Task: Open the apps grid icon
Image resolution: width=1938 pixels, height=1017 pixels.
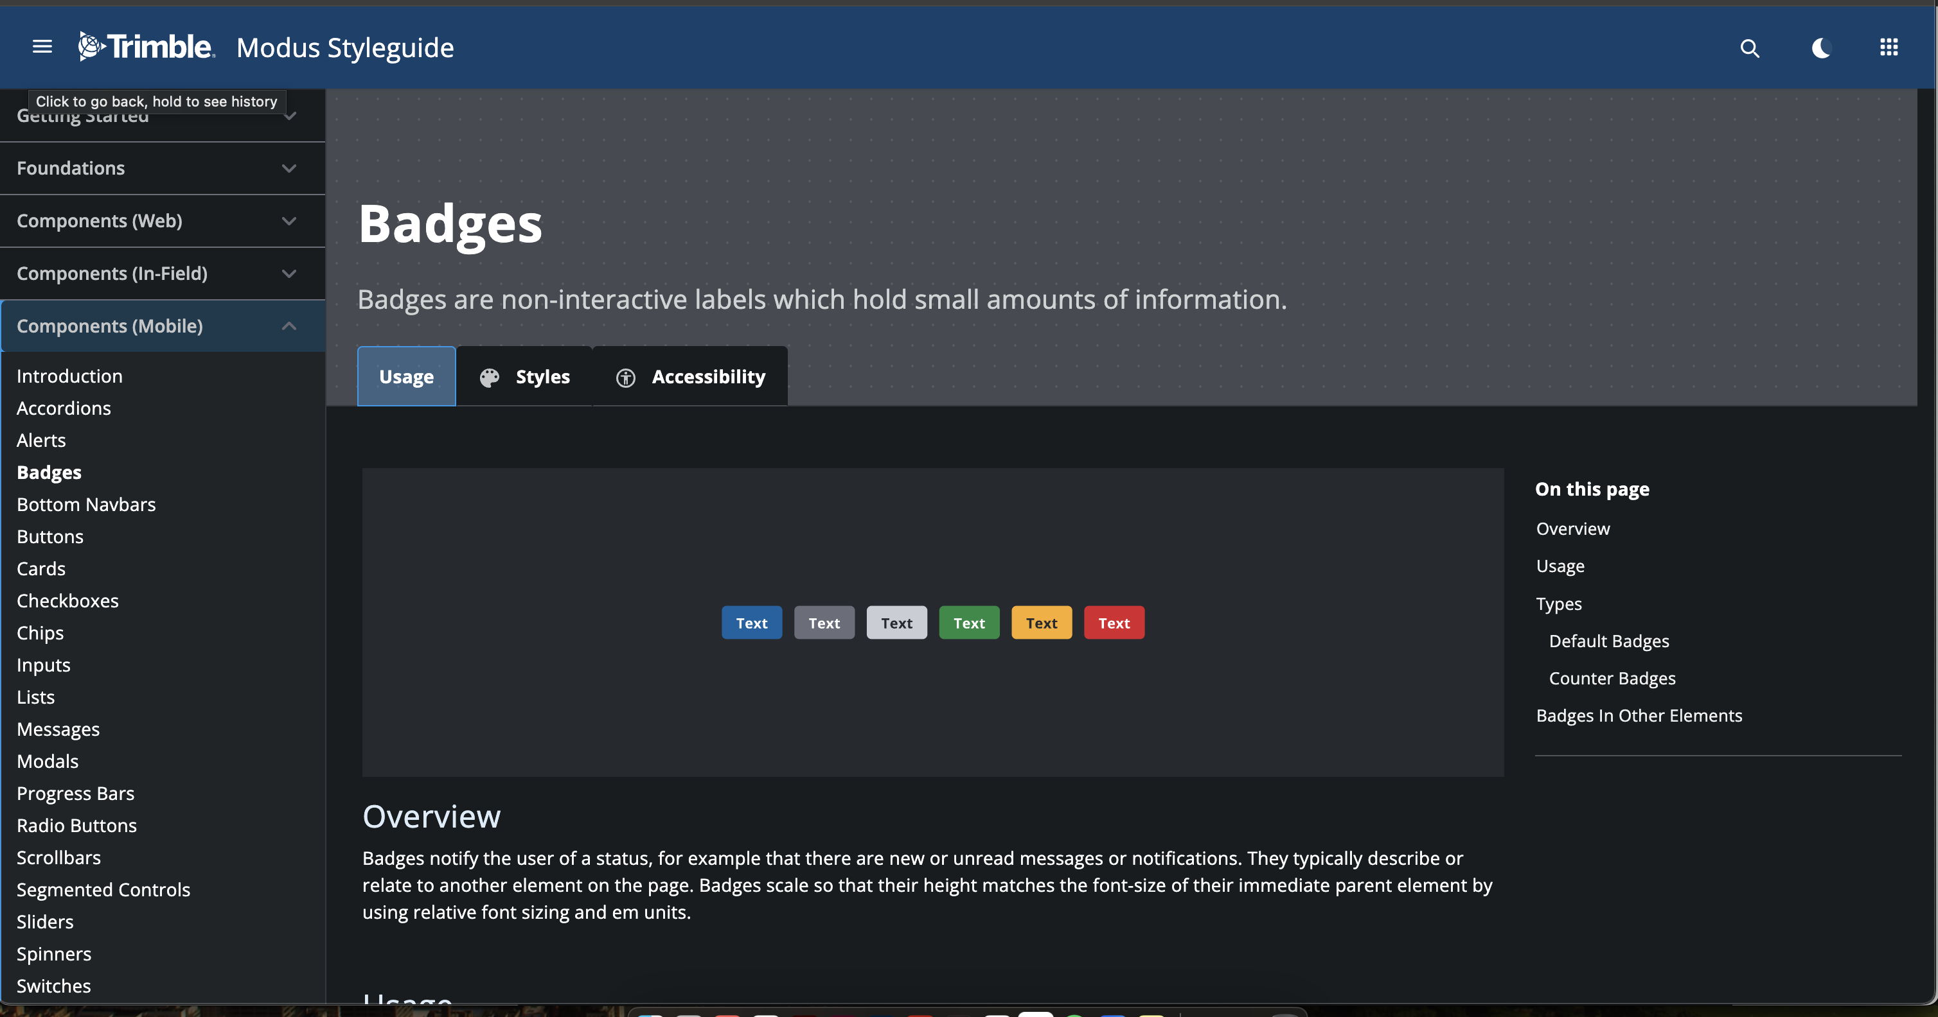Action: tap(1889, 48)
